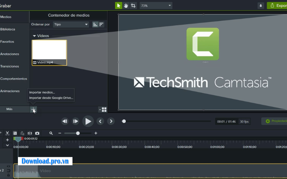
Task: Click the 00:01 / 01:46 time display
Action: point(226,122)
